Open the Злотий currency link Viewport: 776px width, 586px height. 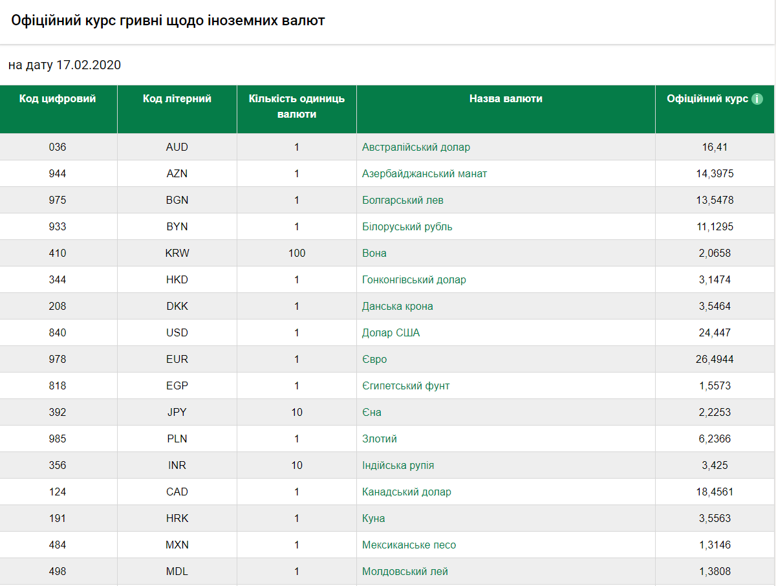tap(380, 439)
